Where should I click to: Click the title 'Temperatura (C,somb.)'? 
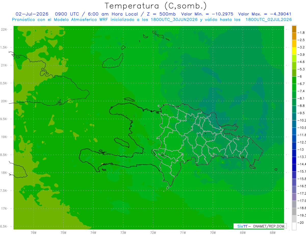click(x=156, y=6)
